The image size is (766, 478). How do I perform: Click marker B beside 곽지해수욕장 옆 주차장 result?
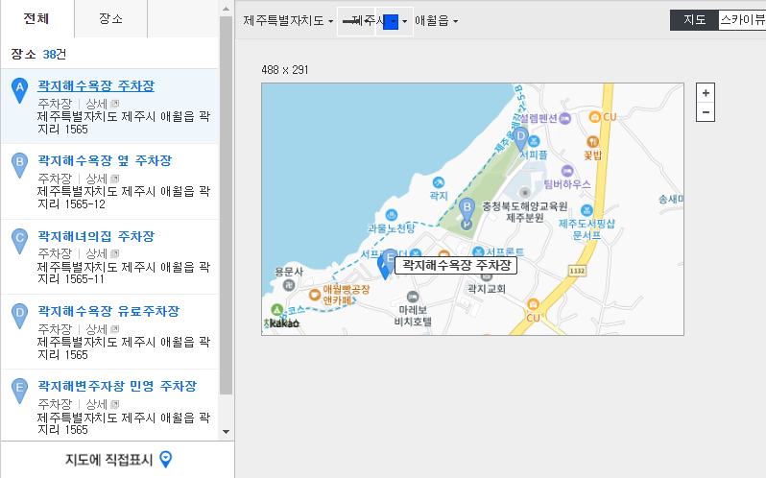tap(19, 165)
